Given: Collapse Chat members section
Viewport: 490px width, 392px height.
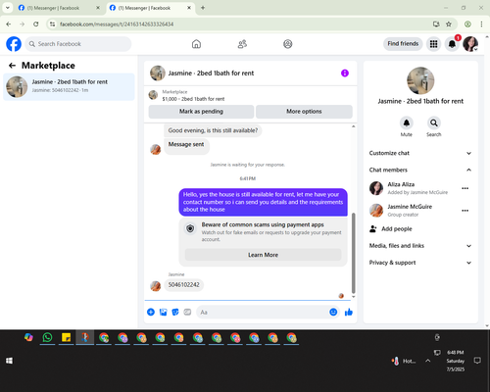Looking at the screenshot, I should [420, 170].
